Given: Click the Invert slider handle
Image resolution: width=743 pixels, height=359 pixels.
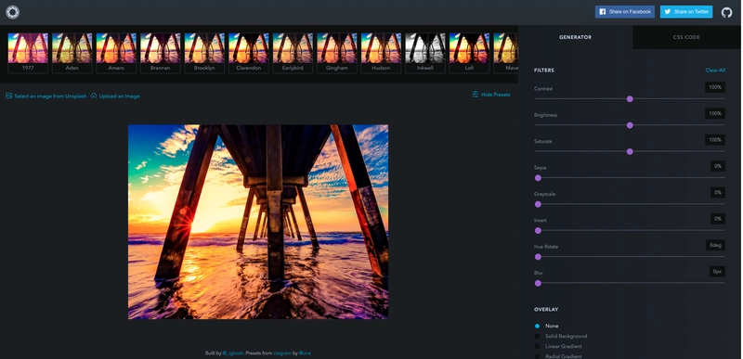Looking at the screenshot, I should coord(538,231).
